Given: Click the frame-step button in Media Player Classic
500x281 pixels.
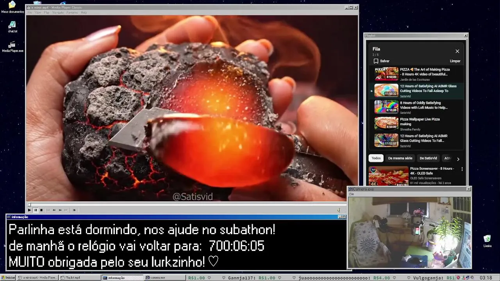Looking at the screenshot, I should [74, 210].
